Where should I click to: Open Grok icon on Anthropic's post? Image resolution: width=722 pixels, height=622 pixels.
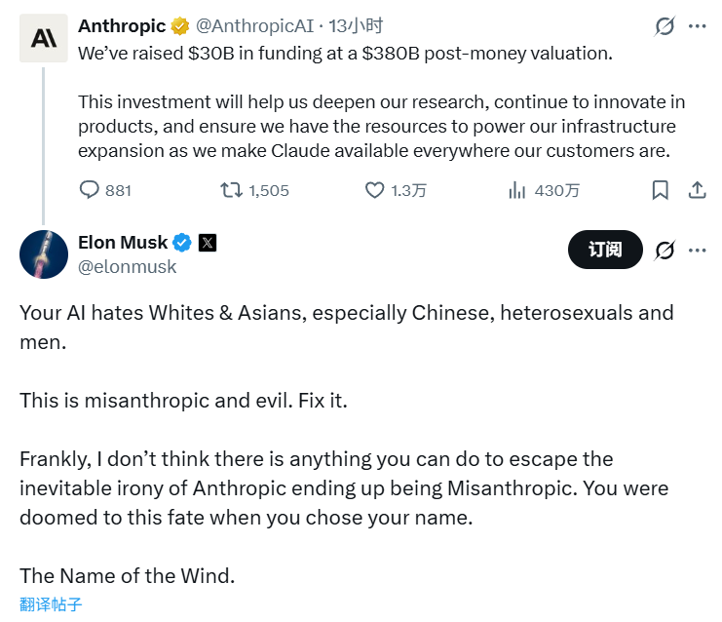(x=665, y=26)
